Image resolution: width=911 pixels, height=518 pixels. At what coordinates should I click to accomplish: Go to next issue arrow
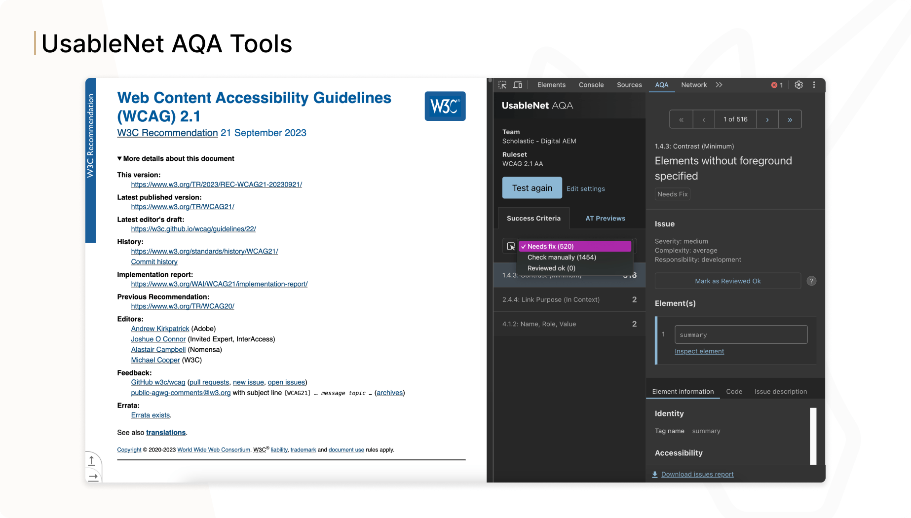767,119
